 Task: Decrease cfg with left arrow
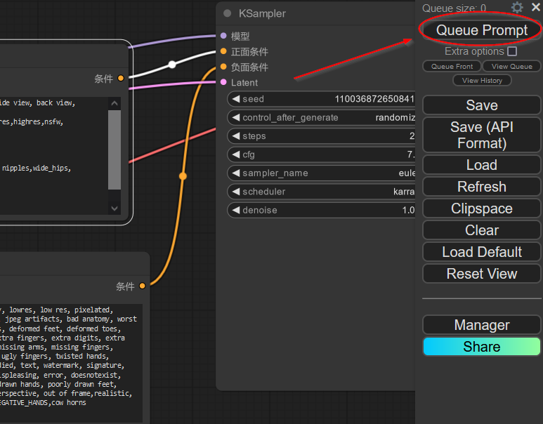236,154
